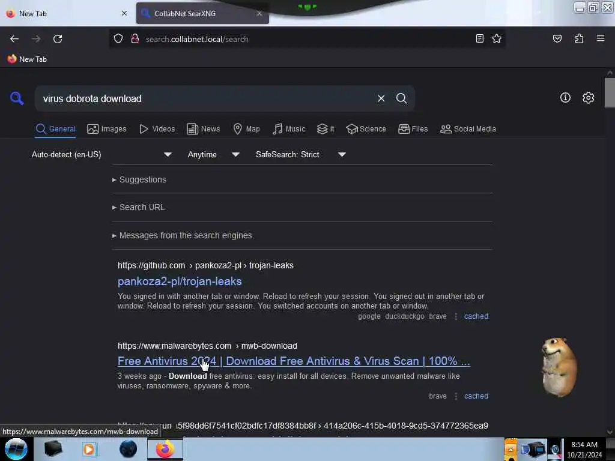Open Pocket save icon
615x461 pixels.
tap(557, 38)
